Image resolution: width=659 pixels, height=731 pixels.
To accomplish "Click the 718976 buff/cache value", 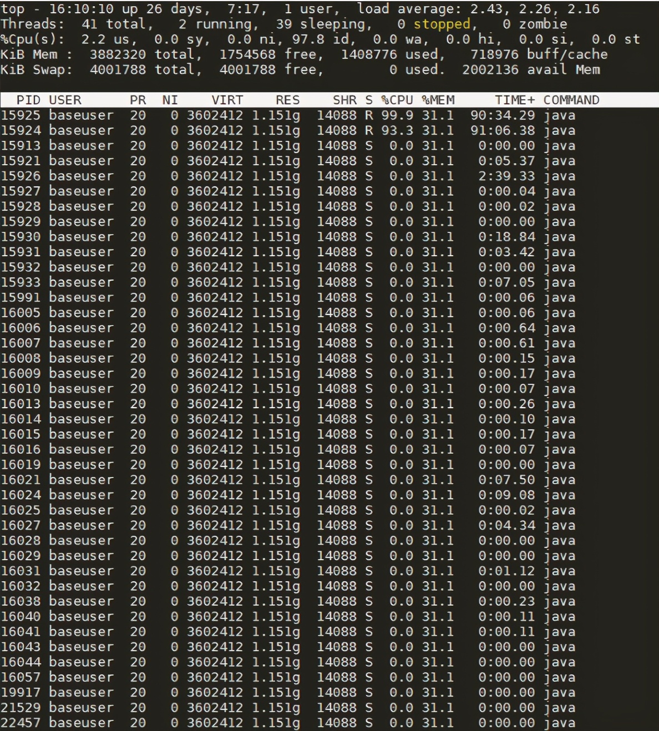I will [539, 54].
